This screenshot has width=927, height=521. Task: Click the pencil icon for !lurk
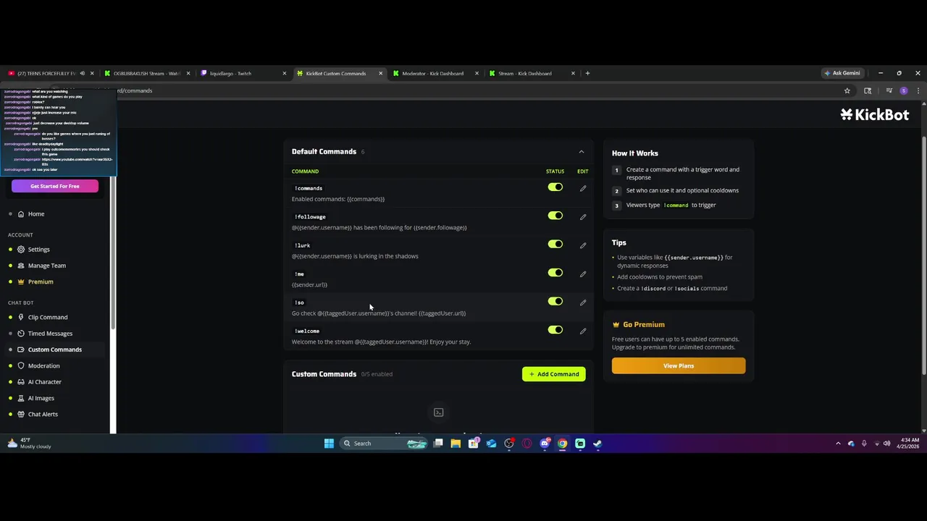[583, 245]
